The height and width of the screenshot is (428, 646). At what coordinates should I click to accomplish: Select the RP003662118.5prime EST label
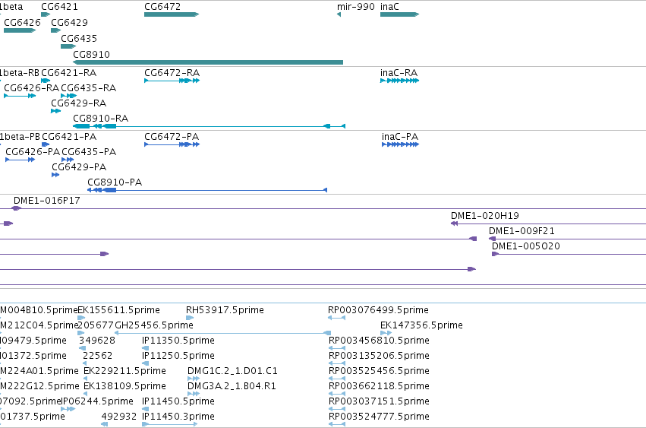(379, 386)
